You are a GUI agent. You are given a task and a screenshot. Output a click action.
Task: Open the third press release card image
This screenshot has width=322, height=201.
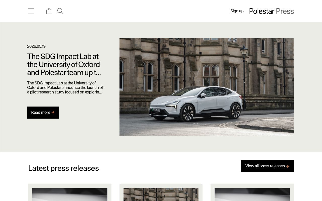pos(252,195)
